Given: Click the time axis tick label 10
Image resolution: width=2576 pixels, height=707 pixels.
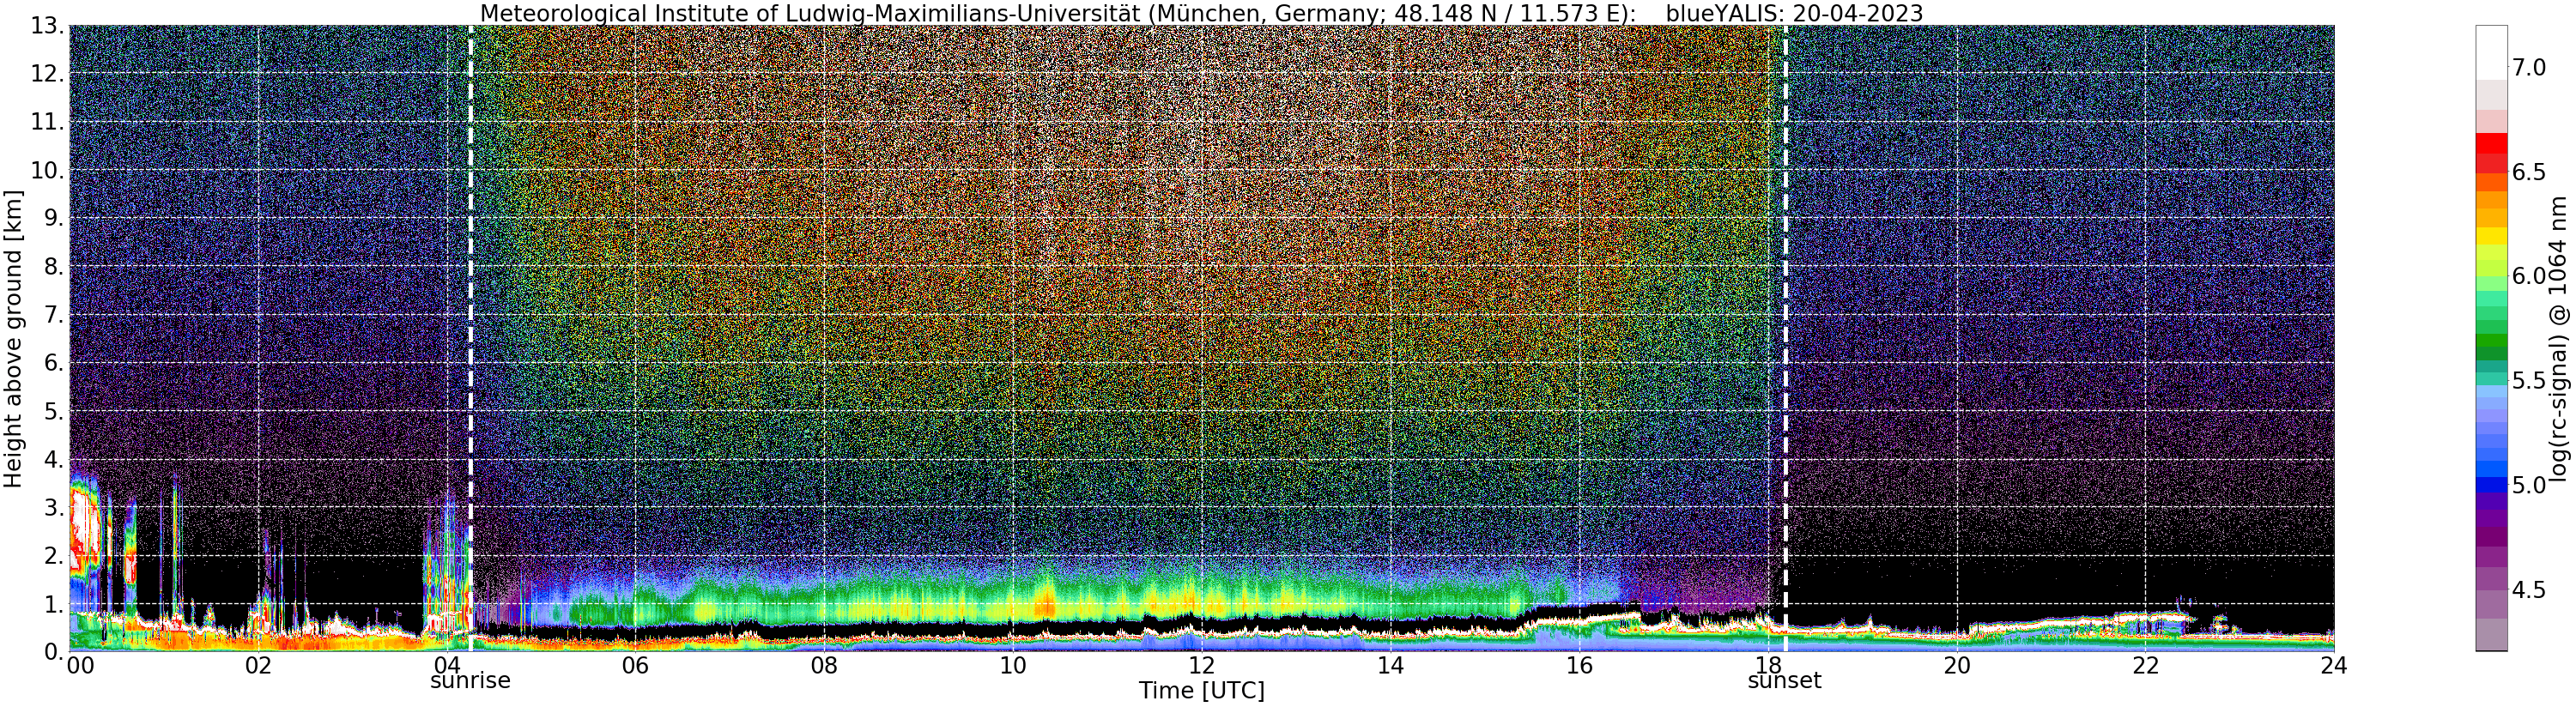Looking at the screenshot, I should click(1013, 665).
